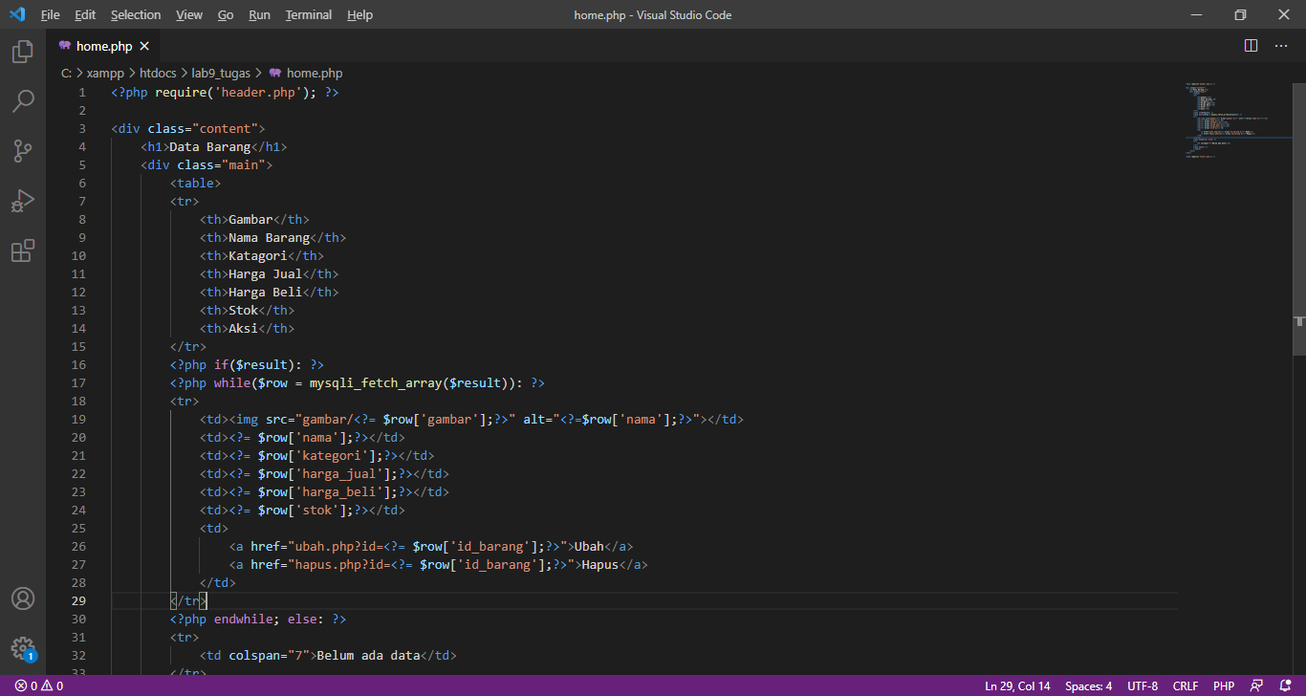Click the VS Code logo icon
The height and width of the screenshot is (696, 1306).
pos(17,14)
